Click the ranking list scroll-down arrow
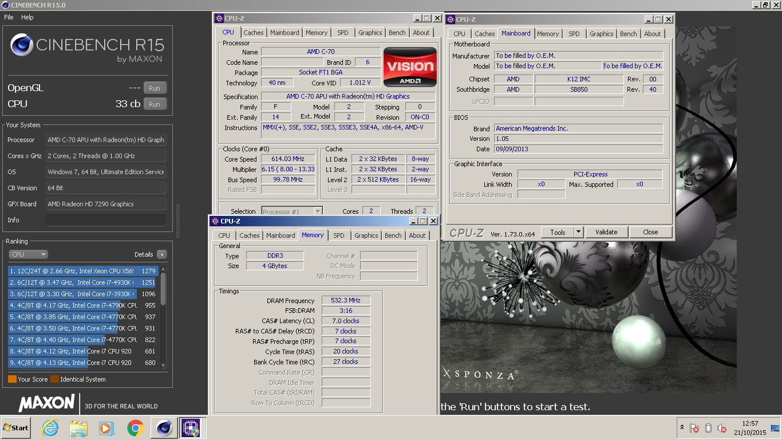 coord(163,365)
